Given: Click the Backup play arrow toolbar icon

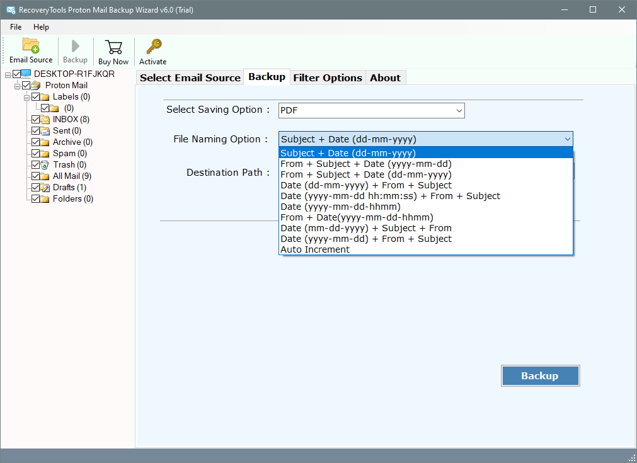Looking at the screenshot, I should pyautogui.click(x=75, y=46).
